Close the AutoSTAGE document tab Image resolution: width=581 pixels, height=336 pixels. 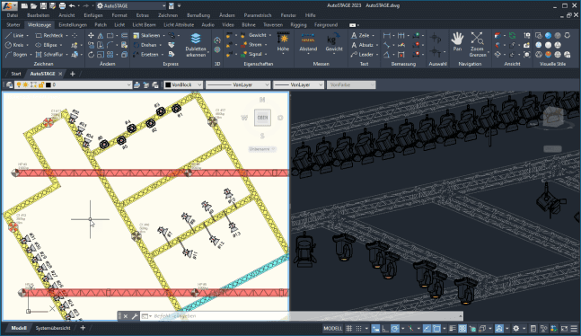60,74
